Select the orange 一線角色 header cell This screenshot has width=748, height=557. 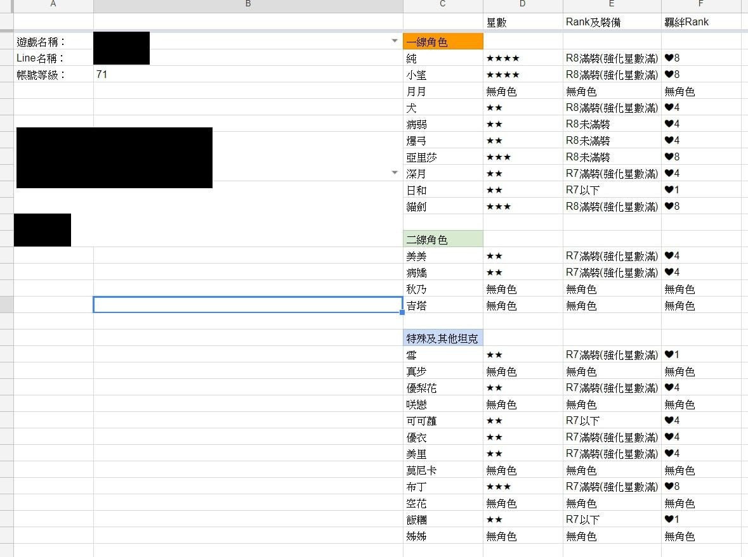(x=443, y=42)
